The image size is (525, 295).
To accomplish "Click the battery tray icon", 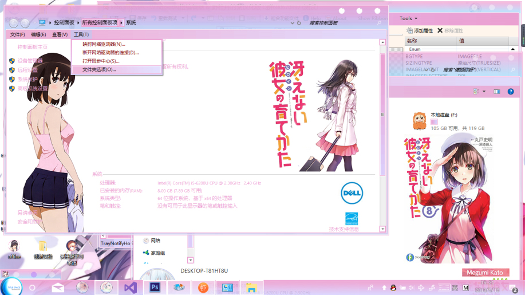I will (x=402, y=288).
